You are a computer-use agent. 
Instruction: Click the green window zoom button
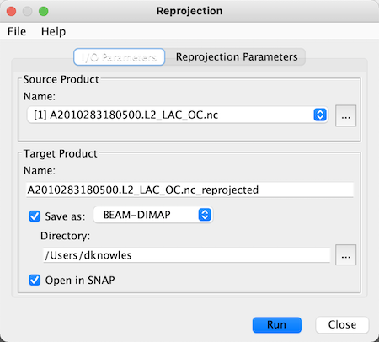(44, 12)
